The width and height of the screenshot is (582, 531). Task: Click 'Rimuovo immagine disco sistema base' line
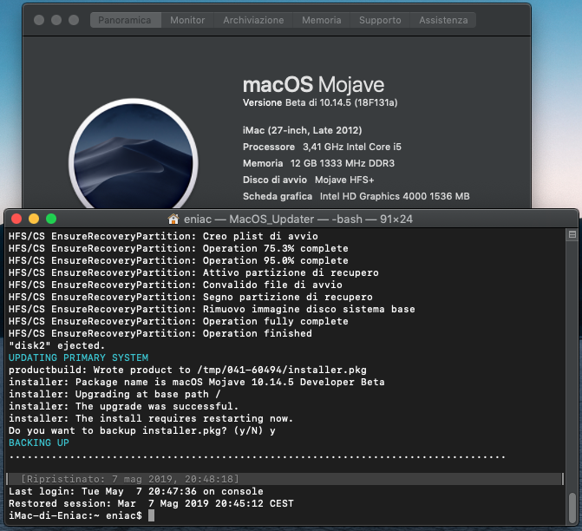pyautogui.click(x=212, y=309)
